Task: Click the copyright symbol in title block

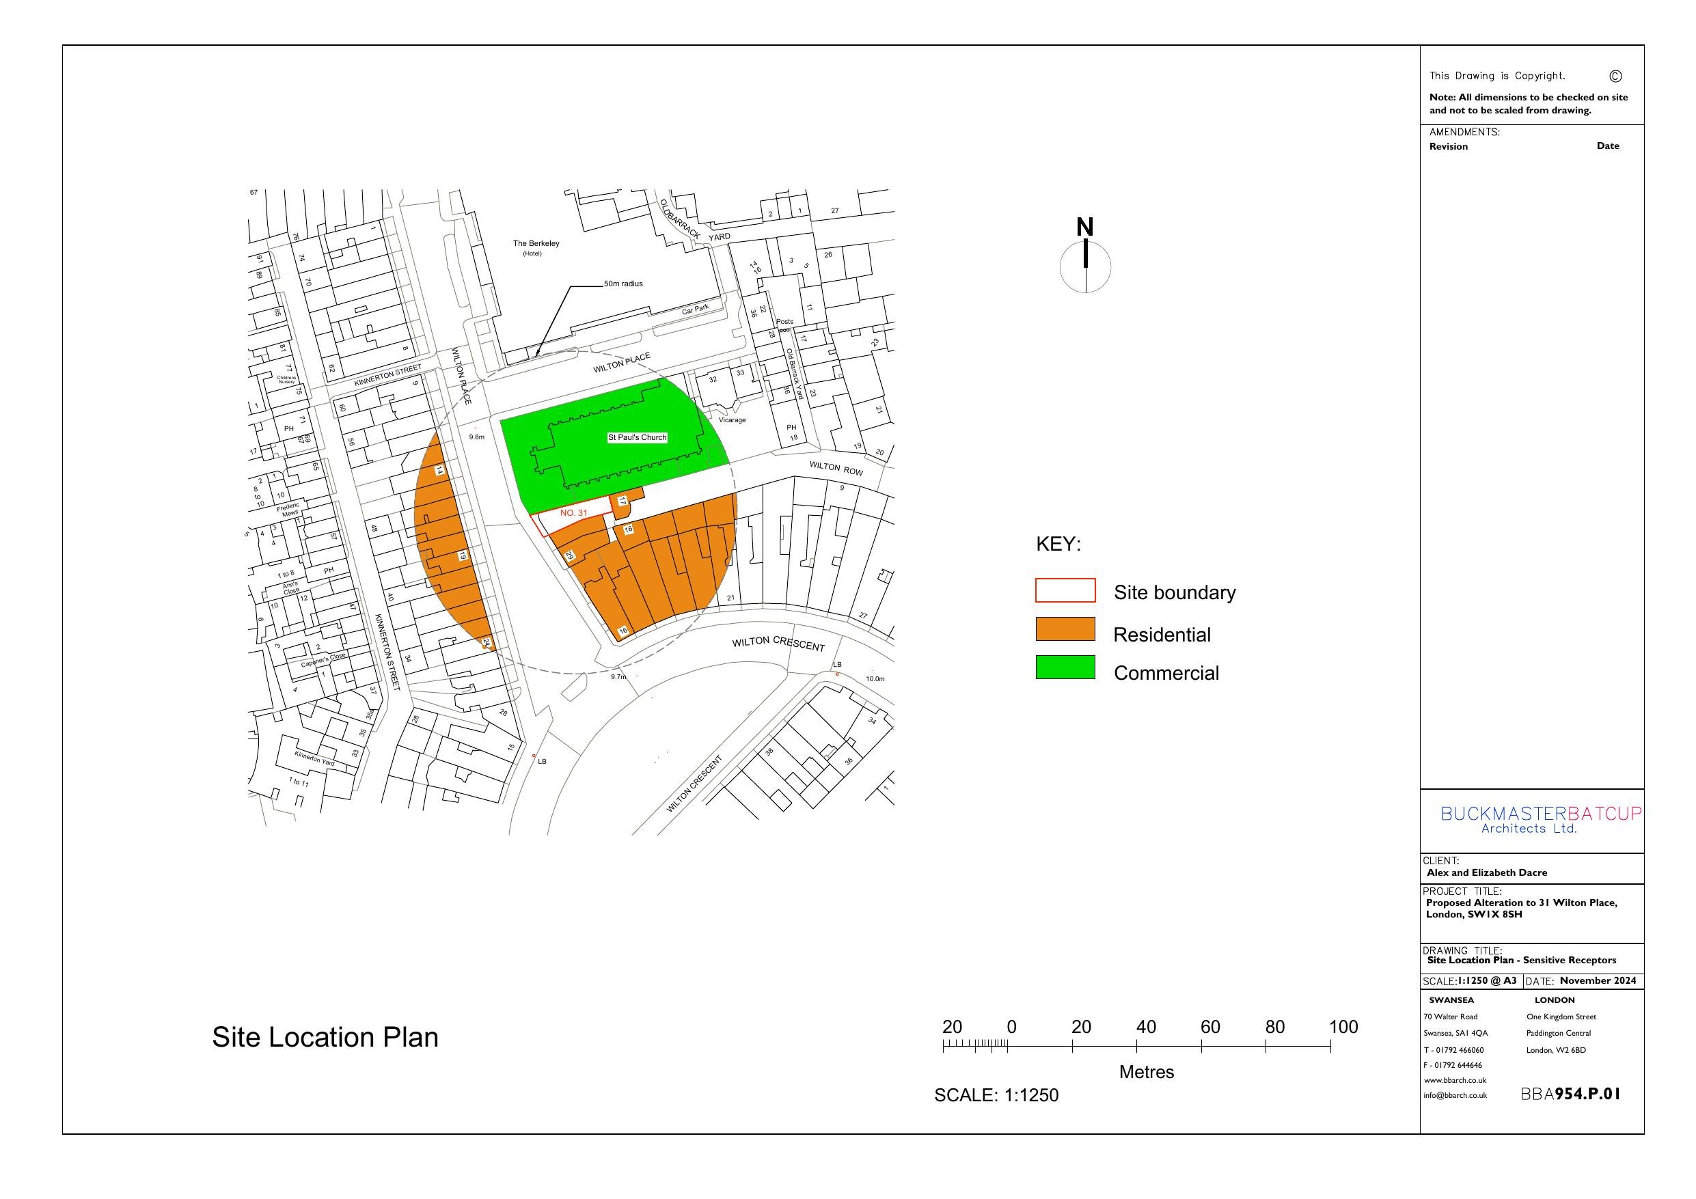Action: 1615,76
